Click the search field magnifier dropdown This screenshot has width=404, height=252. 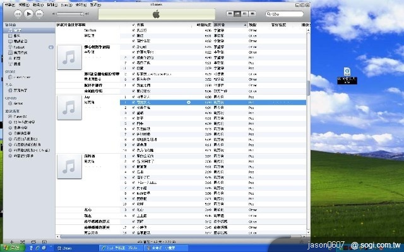pos(270,13)
